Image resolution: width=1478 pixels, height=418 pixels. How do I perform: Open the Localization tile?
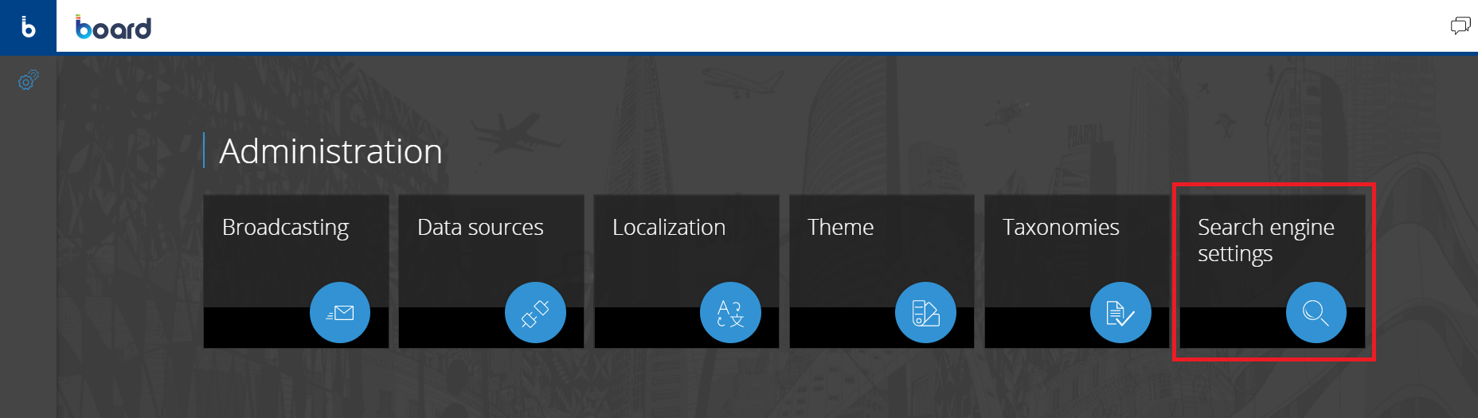(686, 272)
